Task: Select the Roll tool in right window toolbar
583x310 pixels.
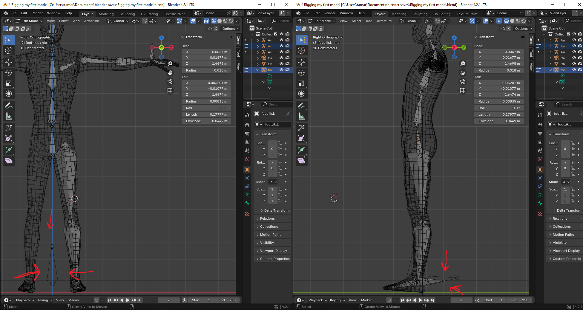Action: 301,128
